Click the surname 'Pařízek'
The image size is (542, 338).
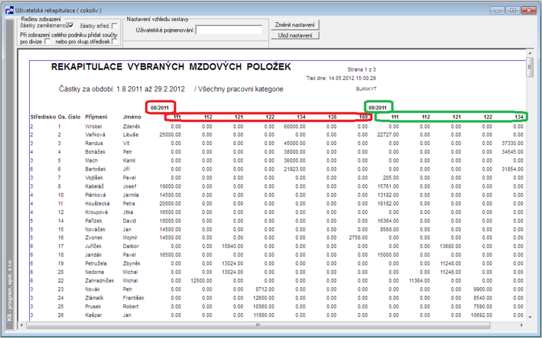[x=93, y=221]
